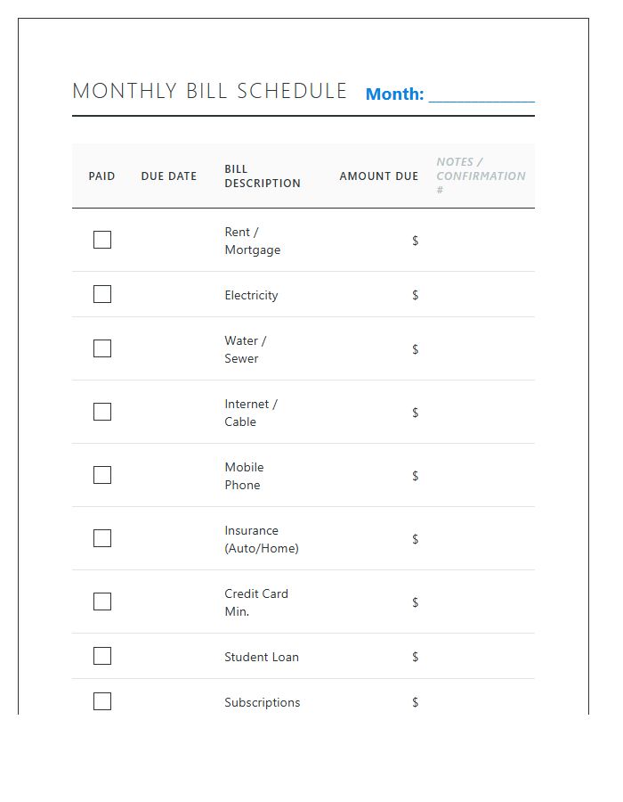
Task: Mark Subscriptions bill as paid
Action: pyautogui.click(x=102, y=701)
